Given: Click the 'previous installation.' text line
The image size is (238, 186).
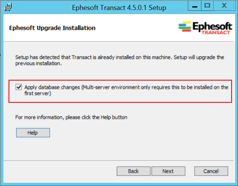Looking at the screenshot, I should 39,63.
